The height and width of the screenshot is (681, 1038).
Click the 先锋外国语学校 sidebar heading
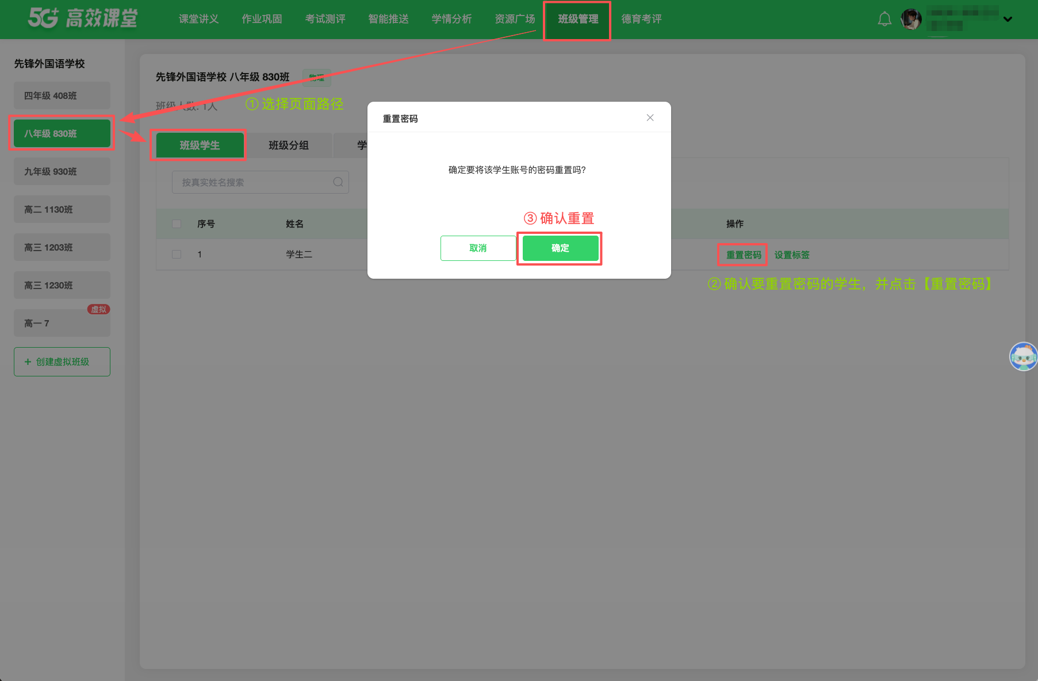(x=49, y=64)
